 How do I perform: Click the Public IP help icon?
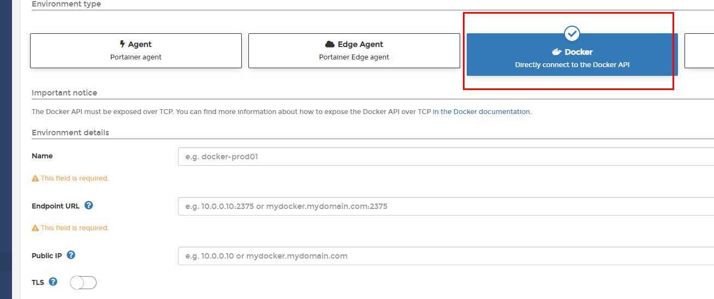(71, 255)
